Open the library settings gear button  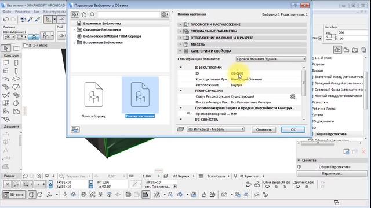165,14
